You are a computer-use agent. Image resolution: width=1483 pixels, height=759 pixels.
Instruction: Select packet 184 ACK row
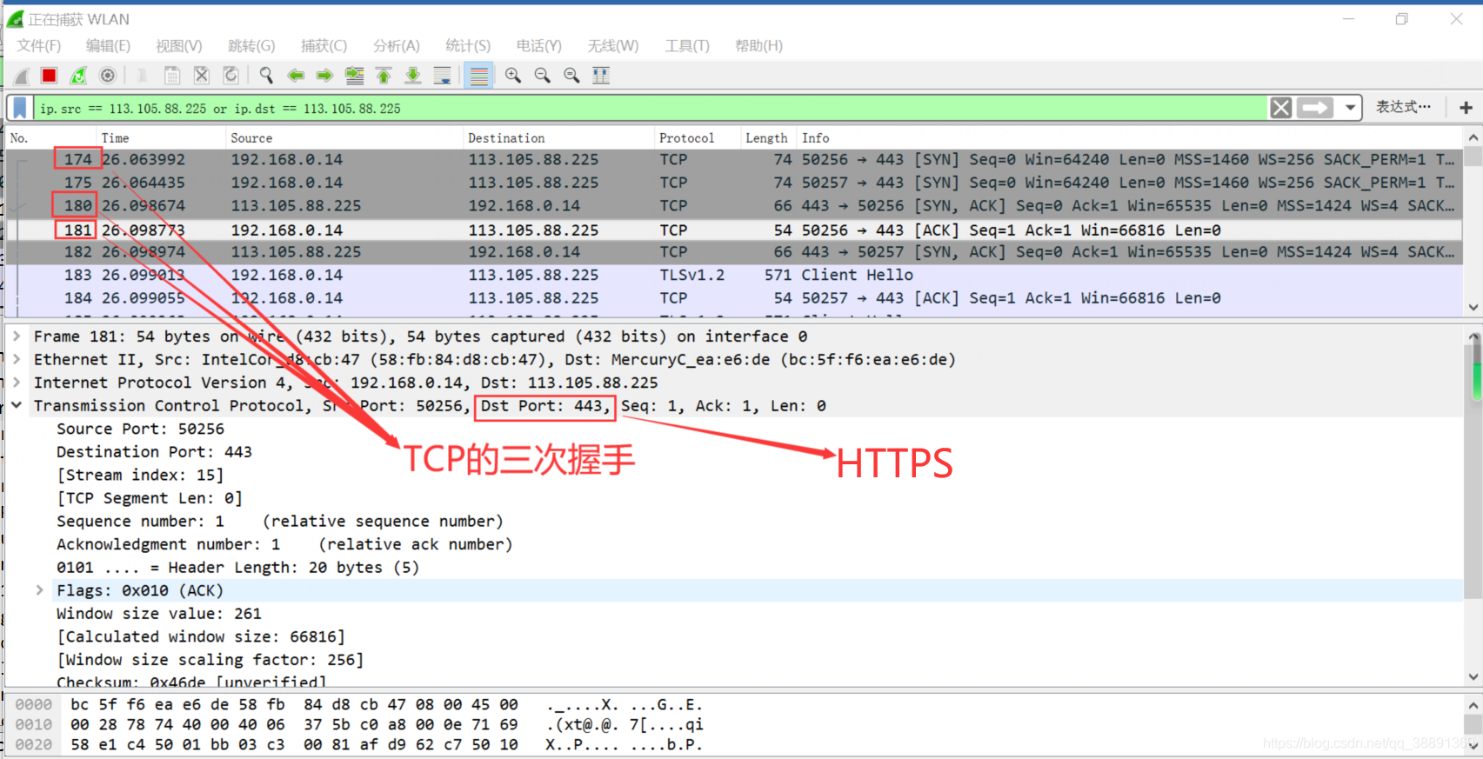coord(734,298)
